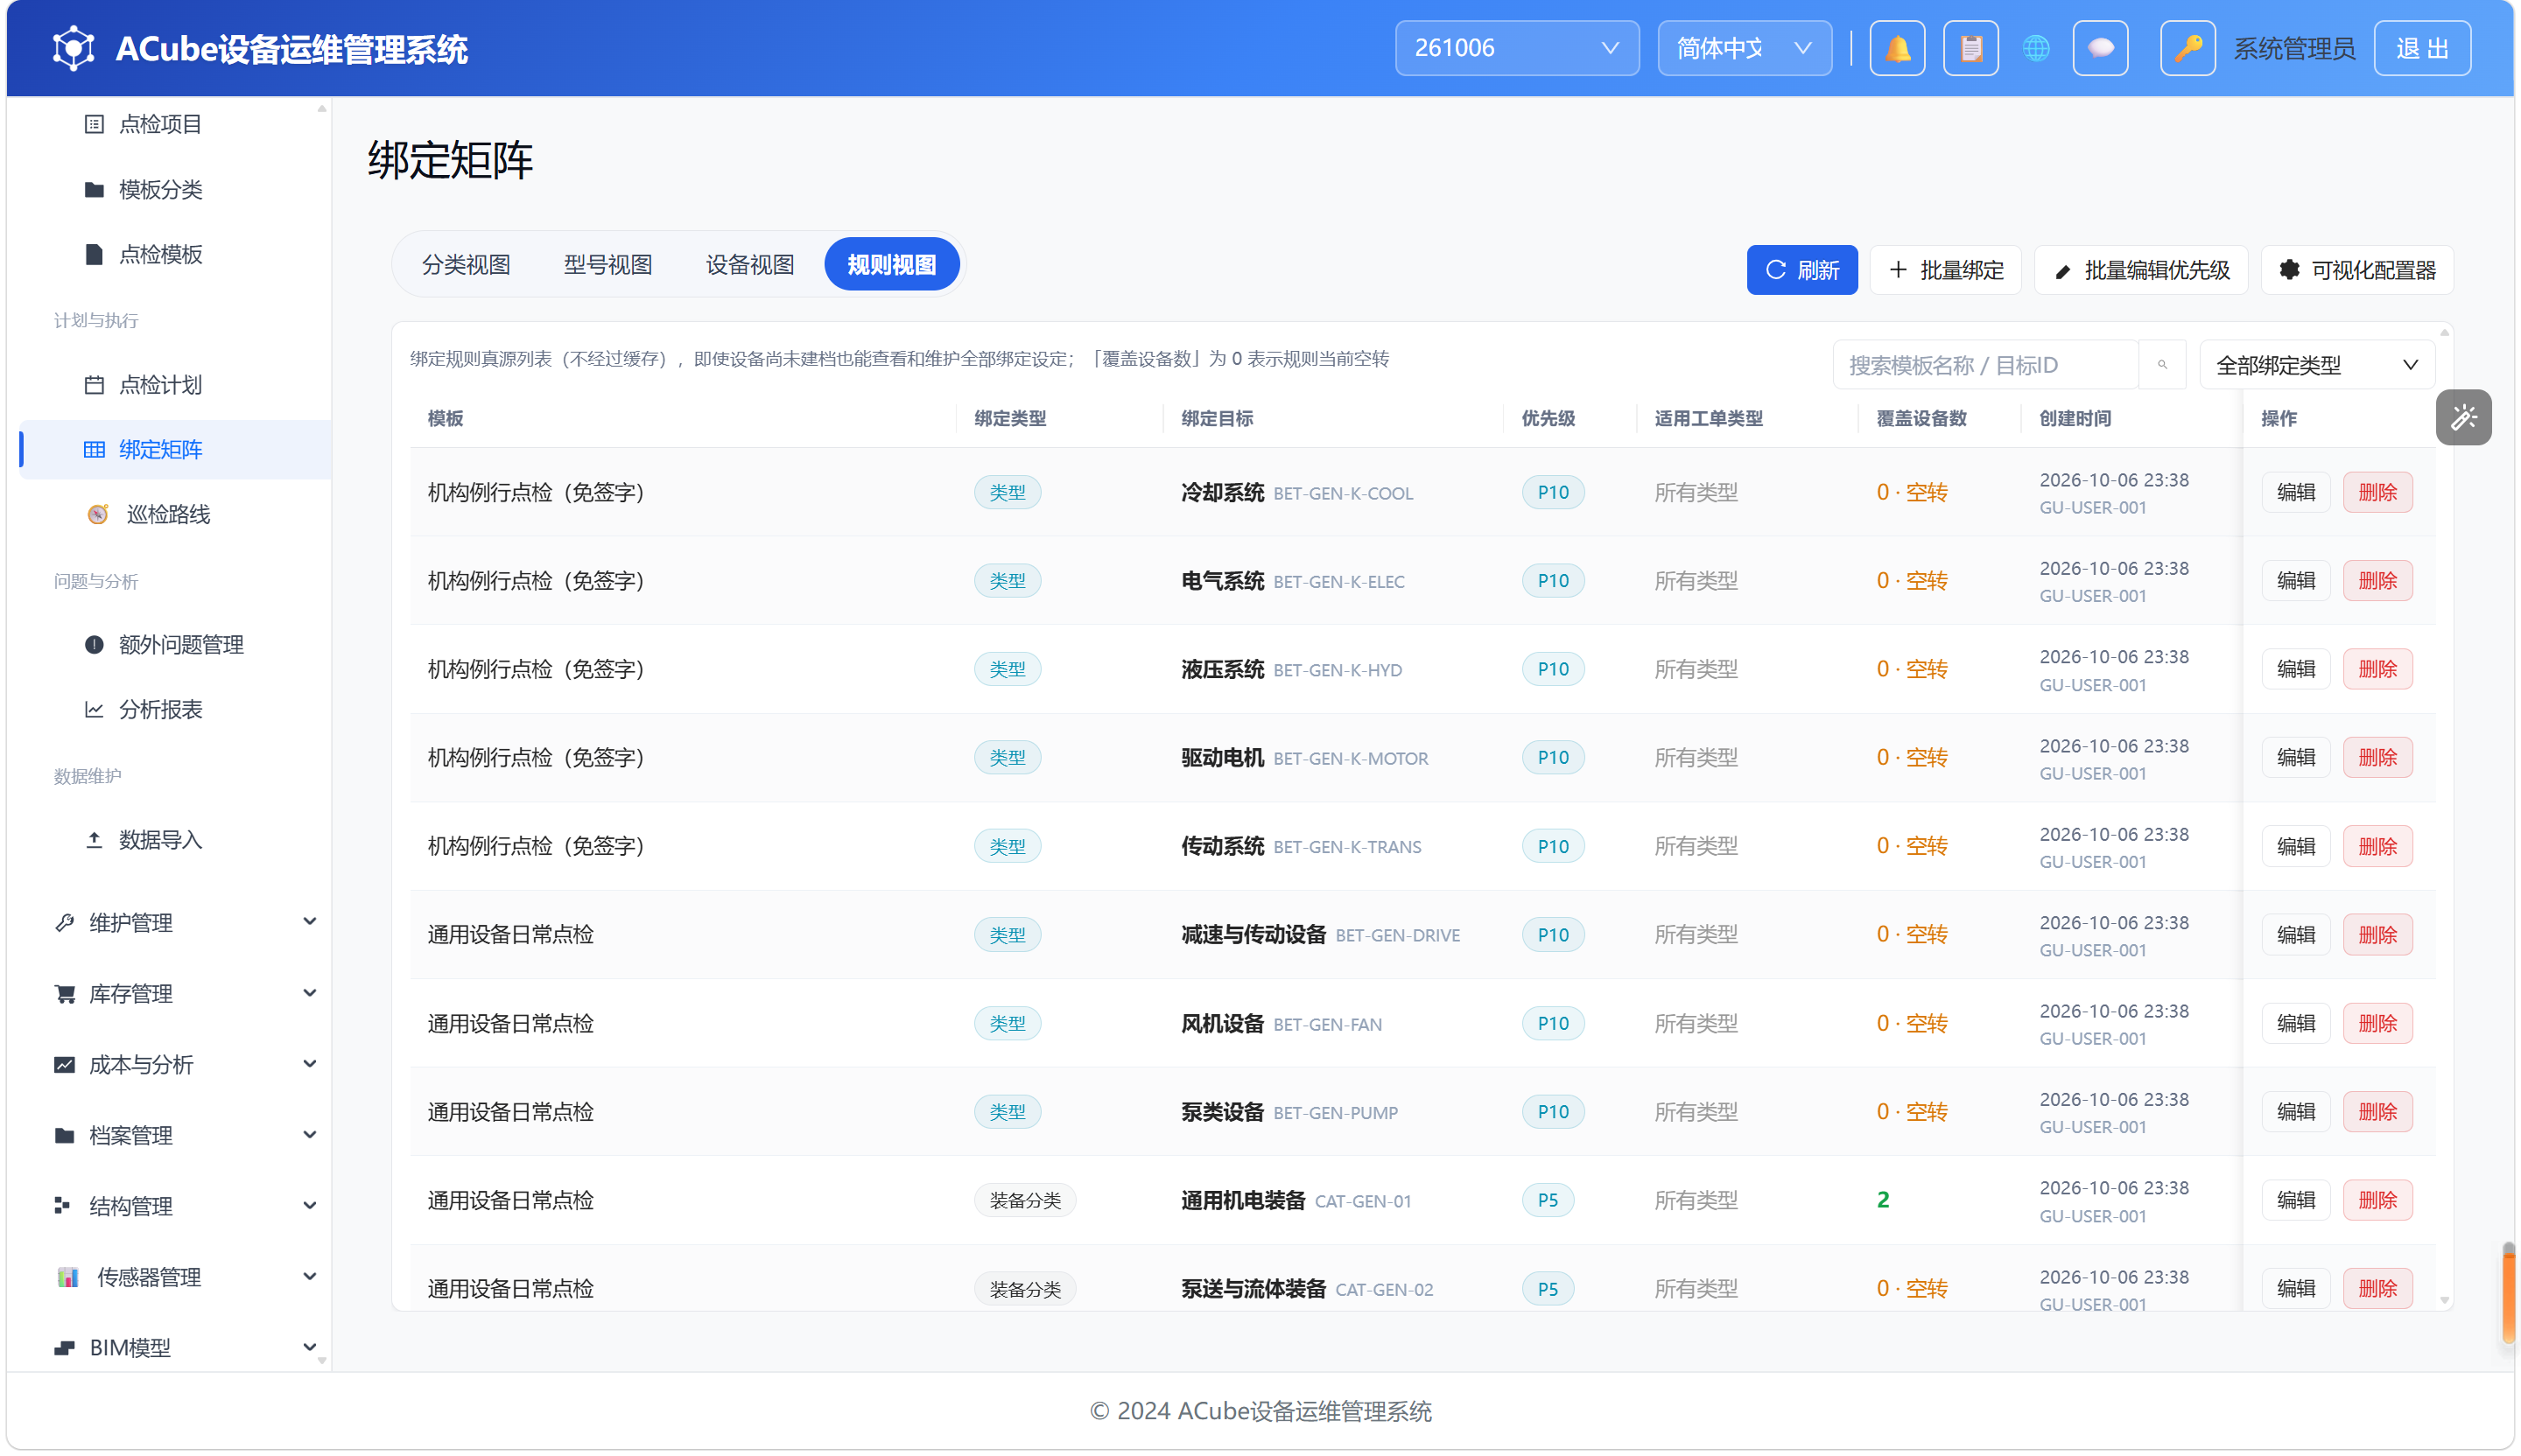Open 巡检路线 in sidebar
Viewport: 2521px width, 1456px height.
(167, 514)
